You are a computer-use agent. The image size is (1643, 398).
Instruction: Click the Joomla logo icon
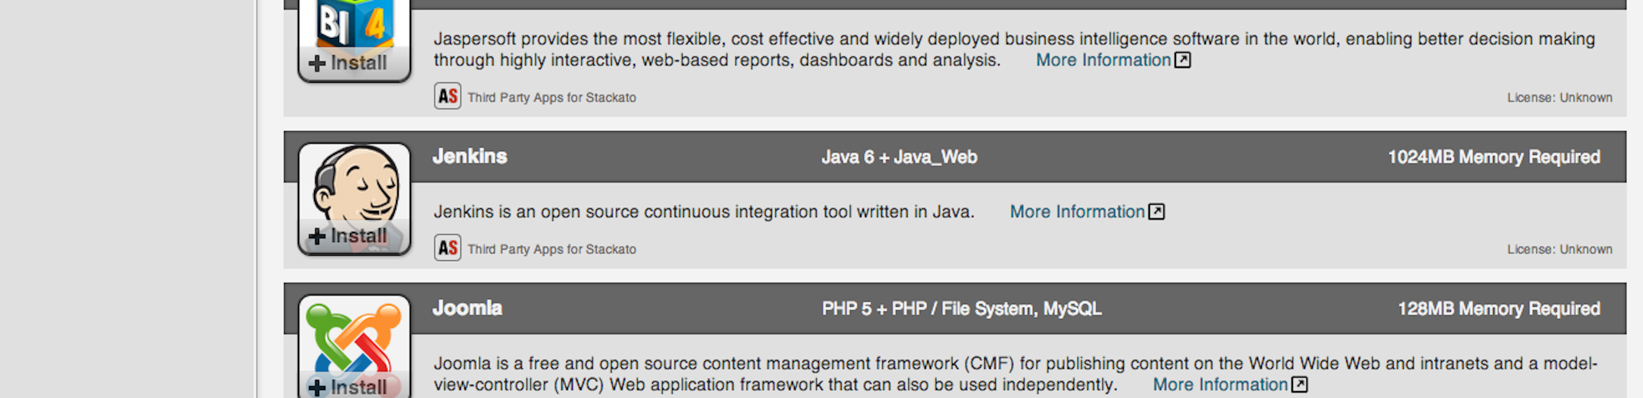(354, 335)
